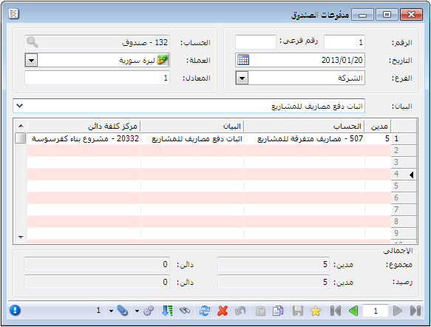Click the yellow star new record icon

tap(316, 311)
